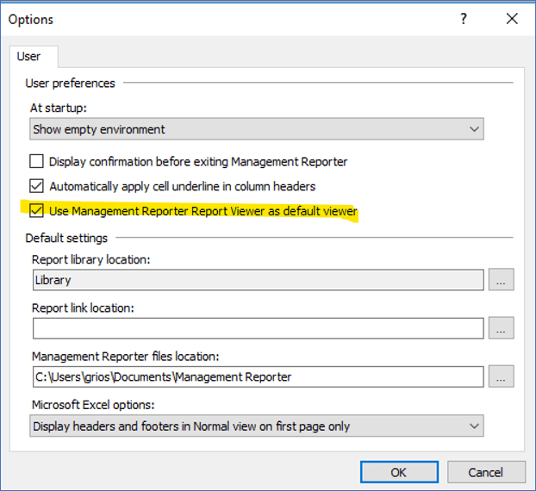Click the Options title bar text
The width and height of the screenshot is (536, 491).
[31, 19]
